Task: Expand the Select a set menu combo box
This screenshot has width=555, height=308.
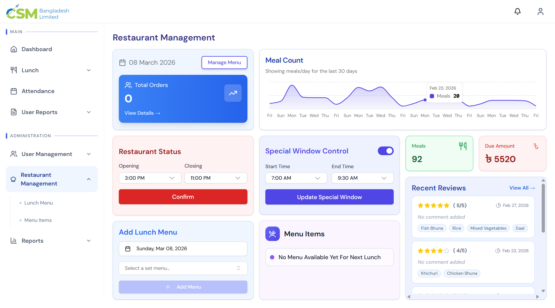Action: pos(183,268)
